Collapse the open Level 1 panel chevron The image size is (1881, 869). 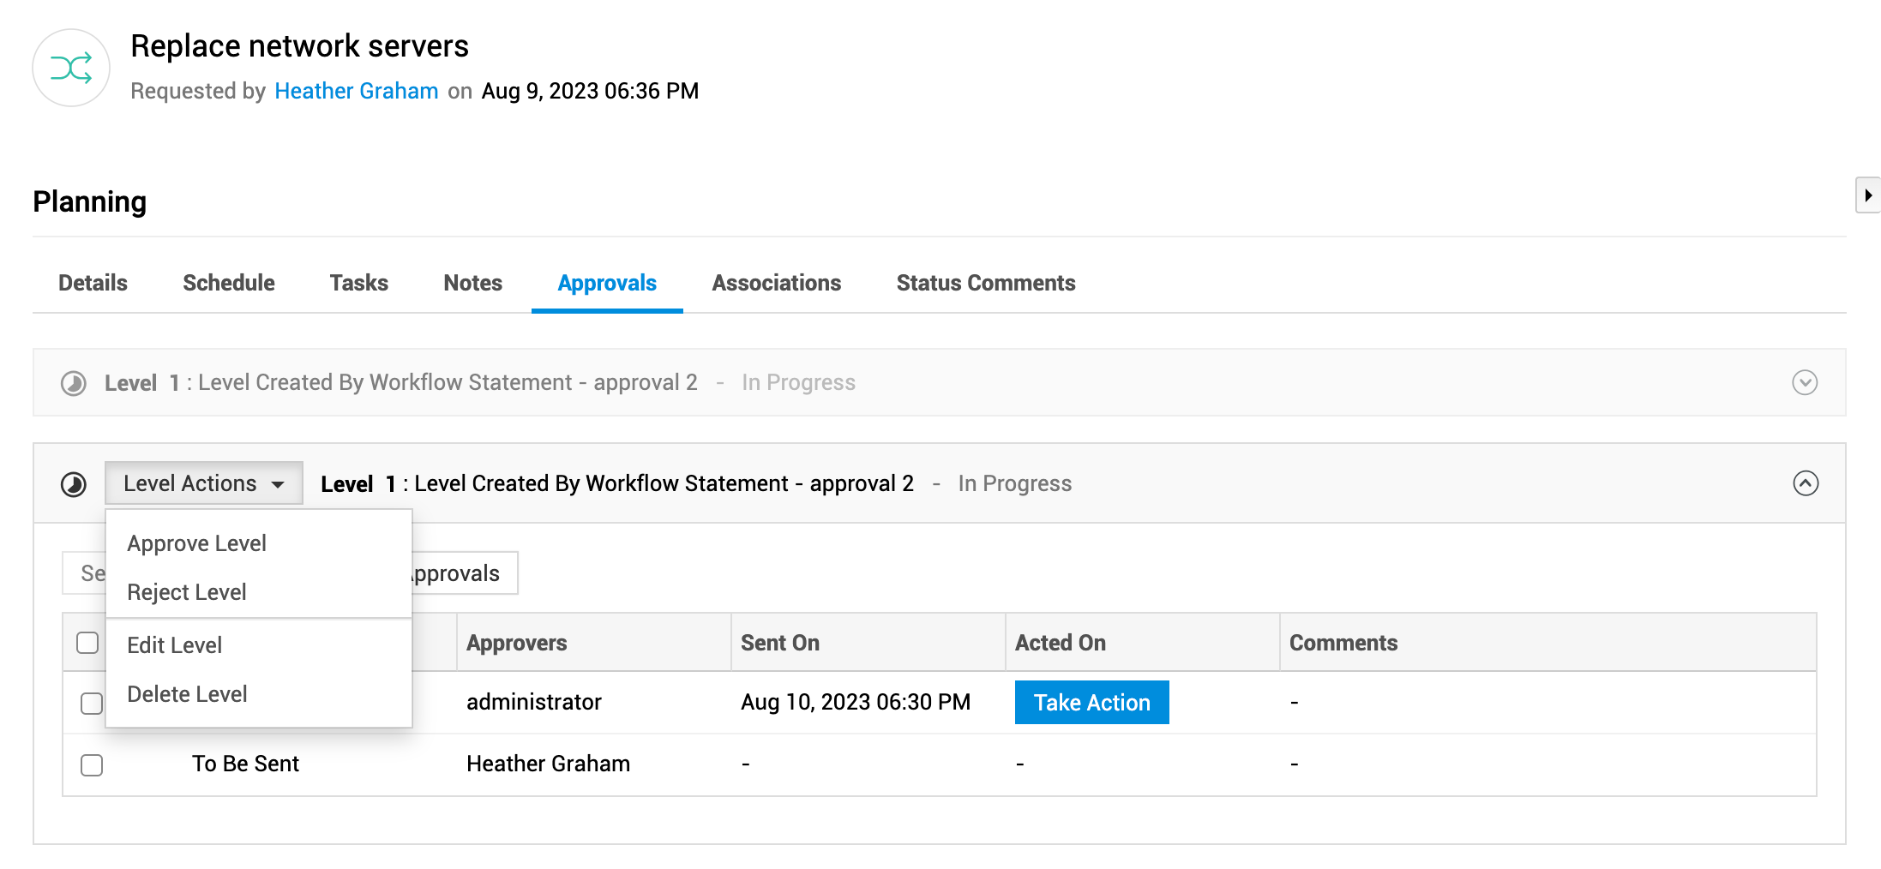[1806, 483]
